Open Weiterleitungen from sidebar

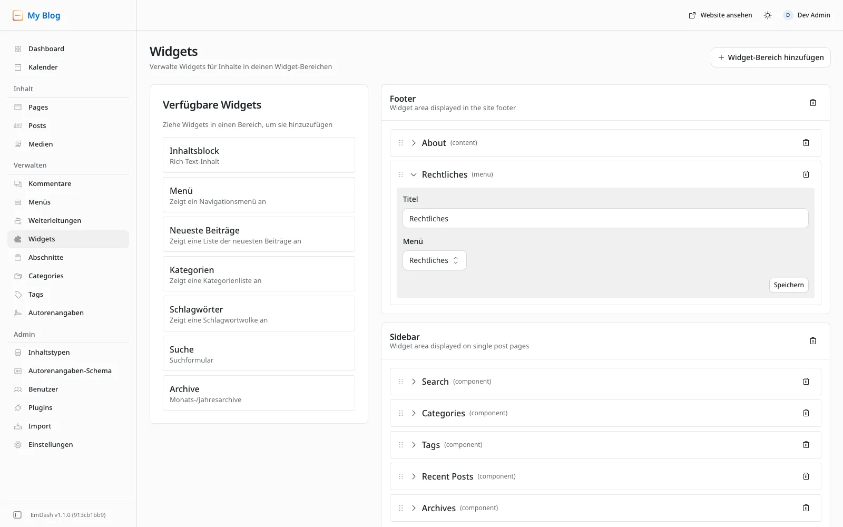click(x=68, y=221)
